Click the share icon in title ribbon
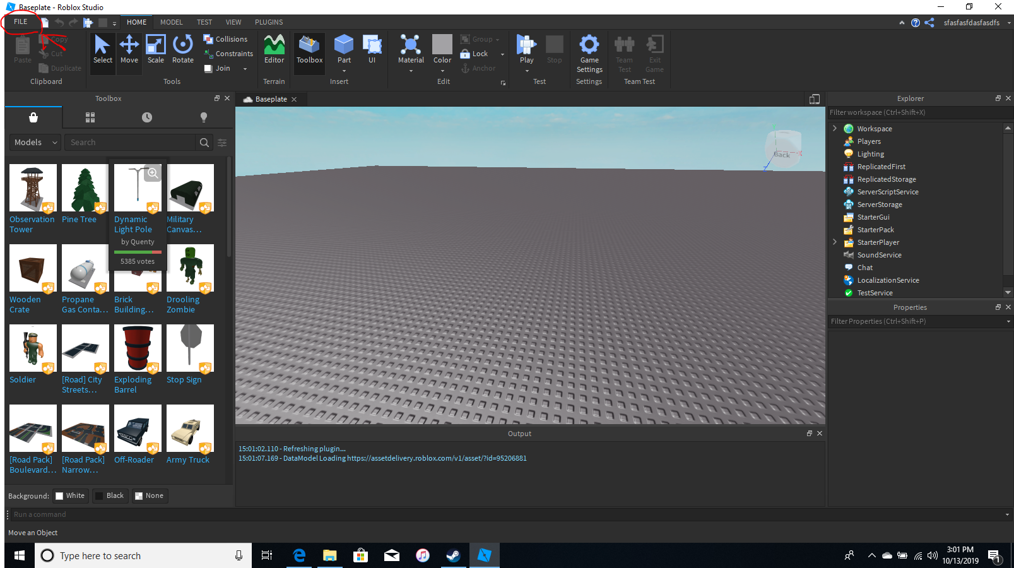Screen dimensions: 1014x568 [929, 23]
